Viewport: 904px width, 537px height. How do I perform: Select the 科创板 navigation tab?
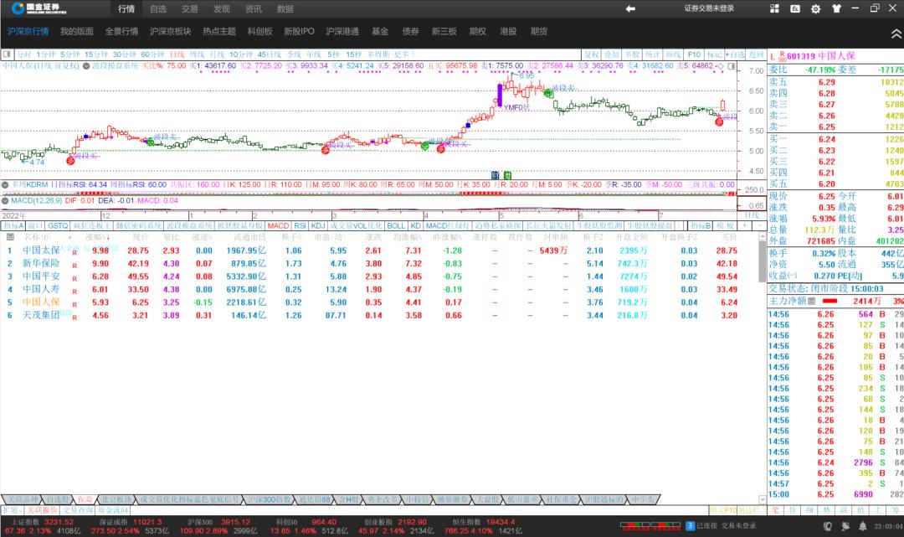(x=259, y=32)
